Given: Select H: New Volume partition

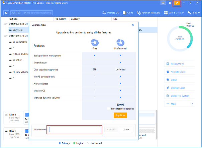Looking at the screenshot, I should tap(19, 72).
